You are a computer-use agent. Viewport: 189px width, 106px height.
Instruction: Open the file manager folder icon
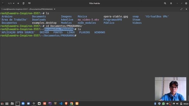[x=12, y=104]
